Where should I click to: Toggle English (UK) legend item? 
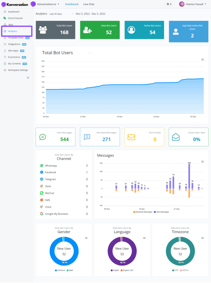(127, 270)
